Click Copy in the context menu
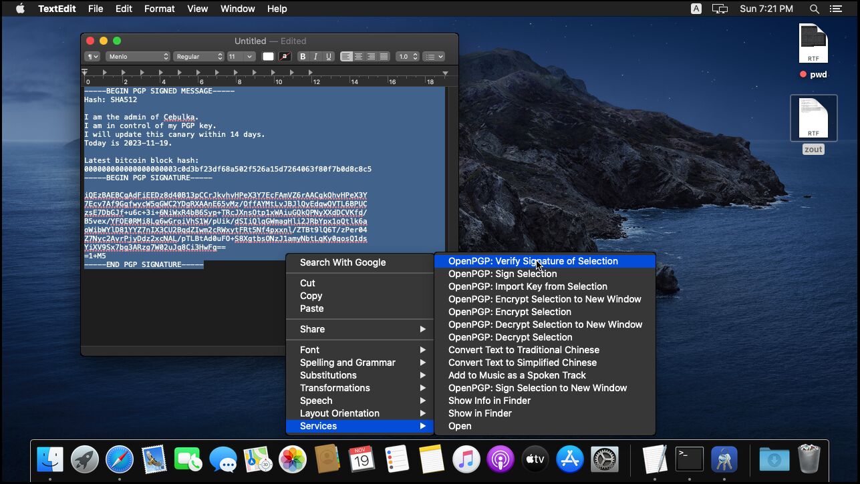This screenshot has width=860, height=484. (x=311, y=296)
